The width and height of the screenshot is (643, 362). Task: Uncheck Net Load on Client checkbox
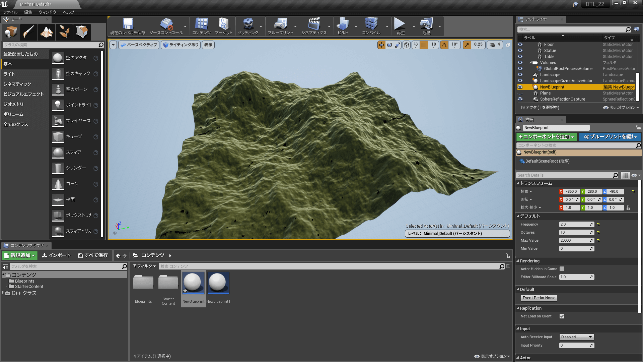pos(562,316)
